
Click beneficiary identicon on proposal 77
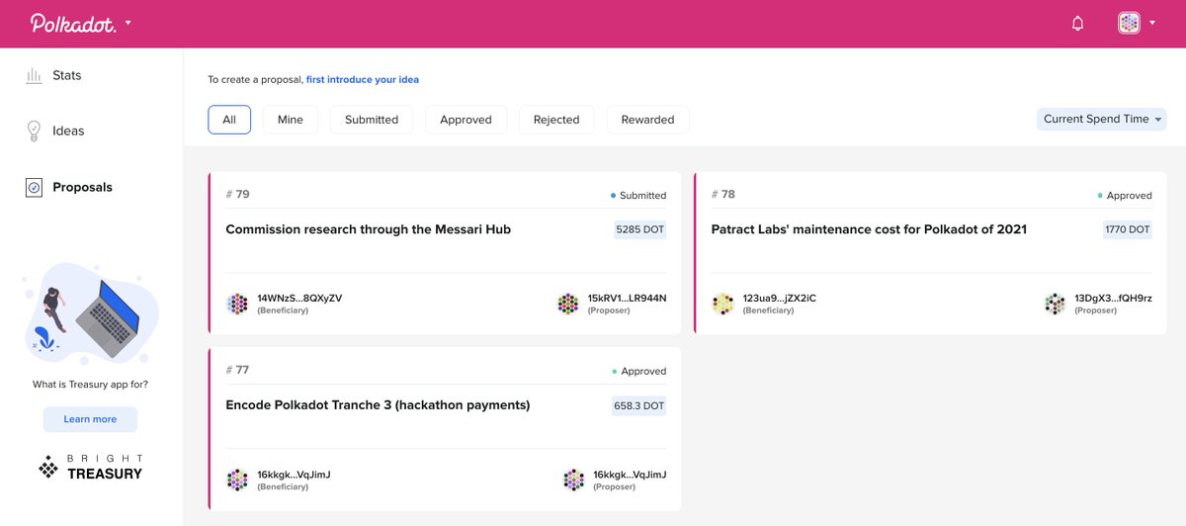coord(237,480)
